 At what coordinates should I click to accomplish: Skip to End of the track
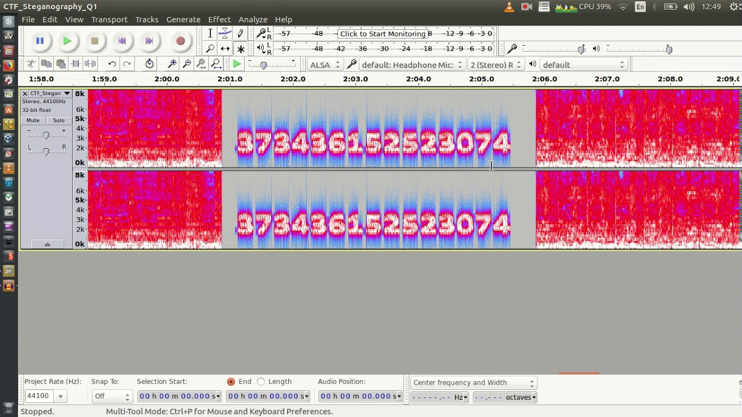pyautogui.click(x=149, y=41)
